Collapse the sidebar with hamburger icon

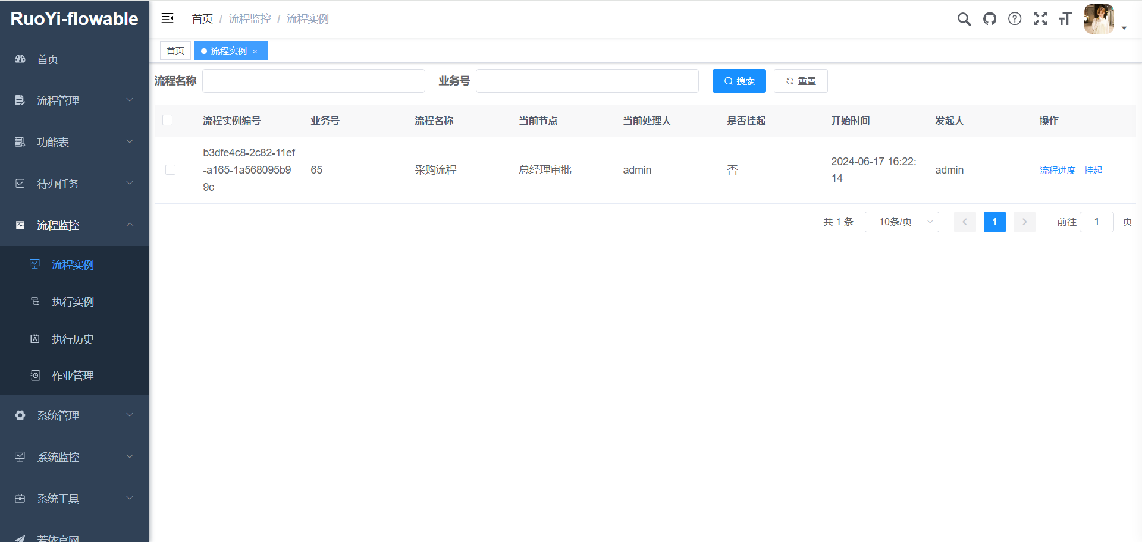click(x=167, y=18)
